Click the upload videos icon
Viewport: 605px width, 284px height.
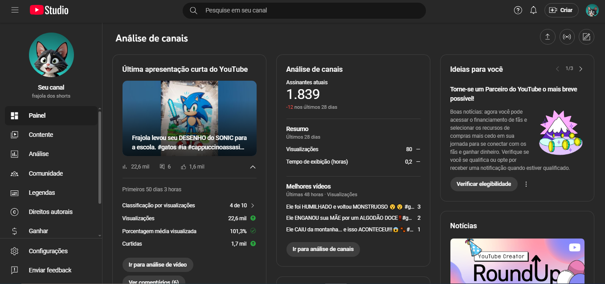pyautogui.click(x=548, y=37)
